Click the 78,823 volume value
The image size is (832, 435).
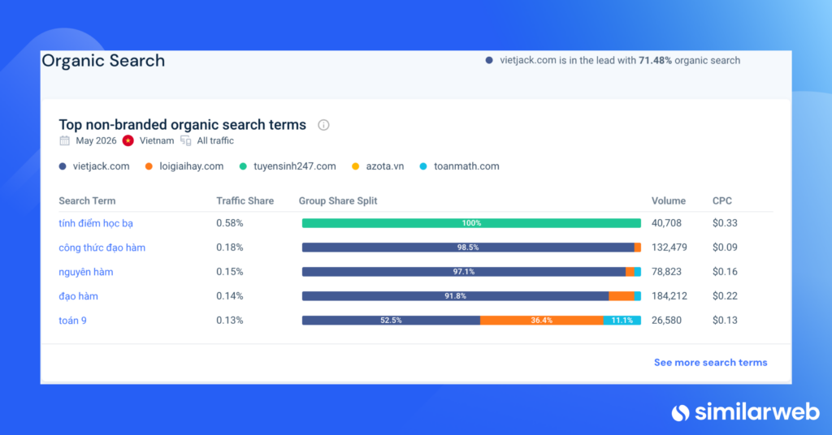666,273
